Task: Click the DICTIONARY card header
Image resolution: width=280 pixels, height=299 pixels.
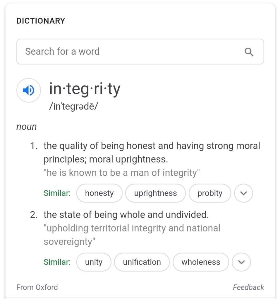Action: [x=41, y=21]
